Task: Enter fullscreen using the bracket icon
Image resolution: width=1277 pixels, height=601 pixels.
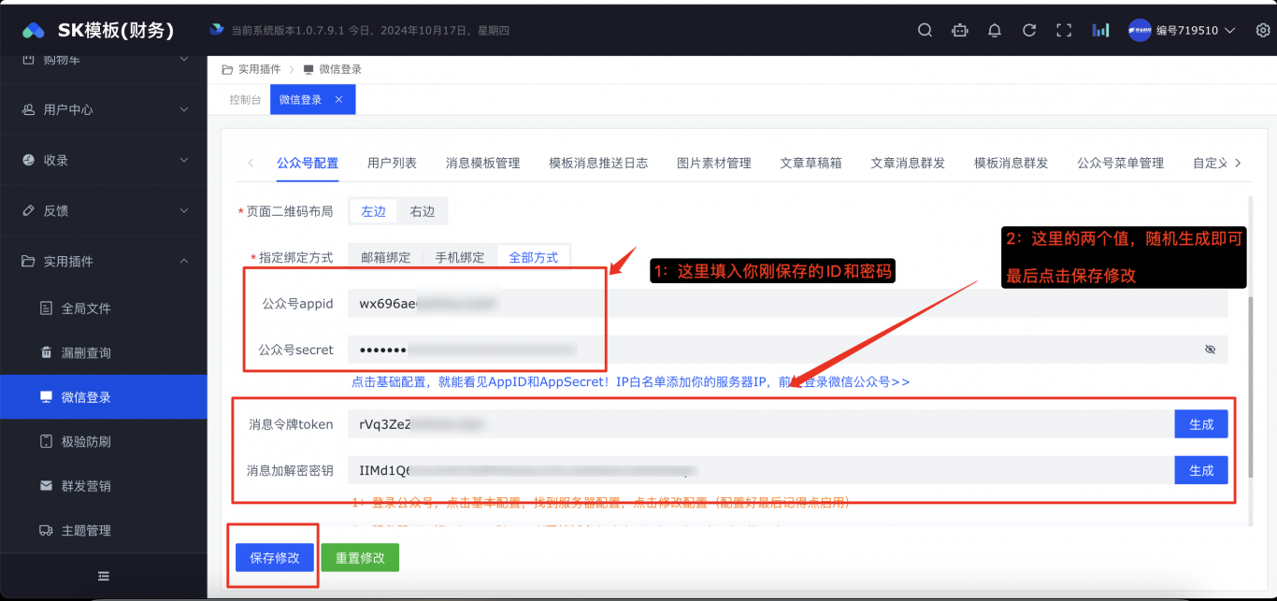Action: [x=1064, y=30]
